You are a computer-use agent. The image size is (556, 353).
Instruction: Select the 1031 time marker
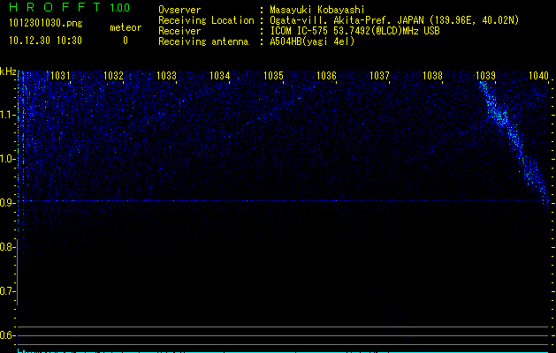pyautogui.click(x=60, y=75)
